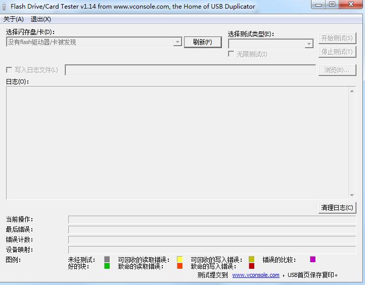This screenshot has width=365, height=285.
Task: Click the log file path input field
Action: click(x=190, y=70)
